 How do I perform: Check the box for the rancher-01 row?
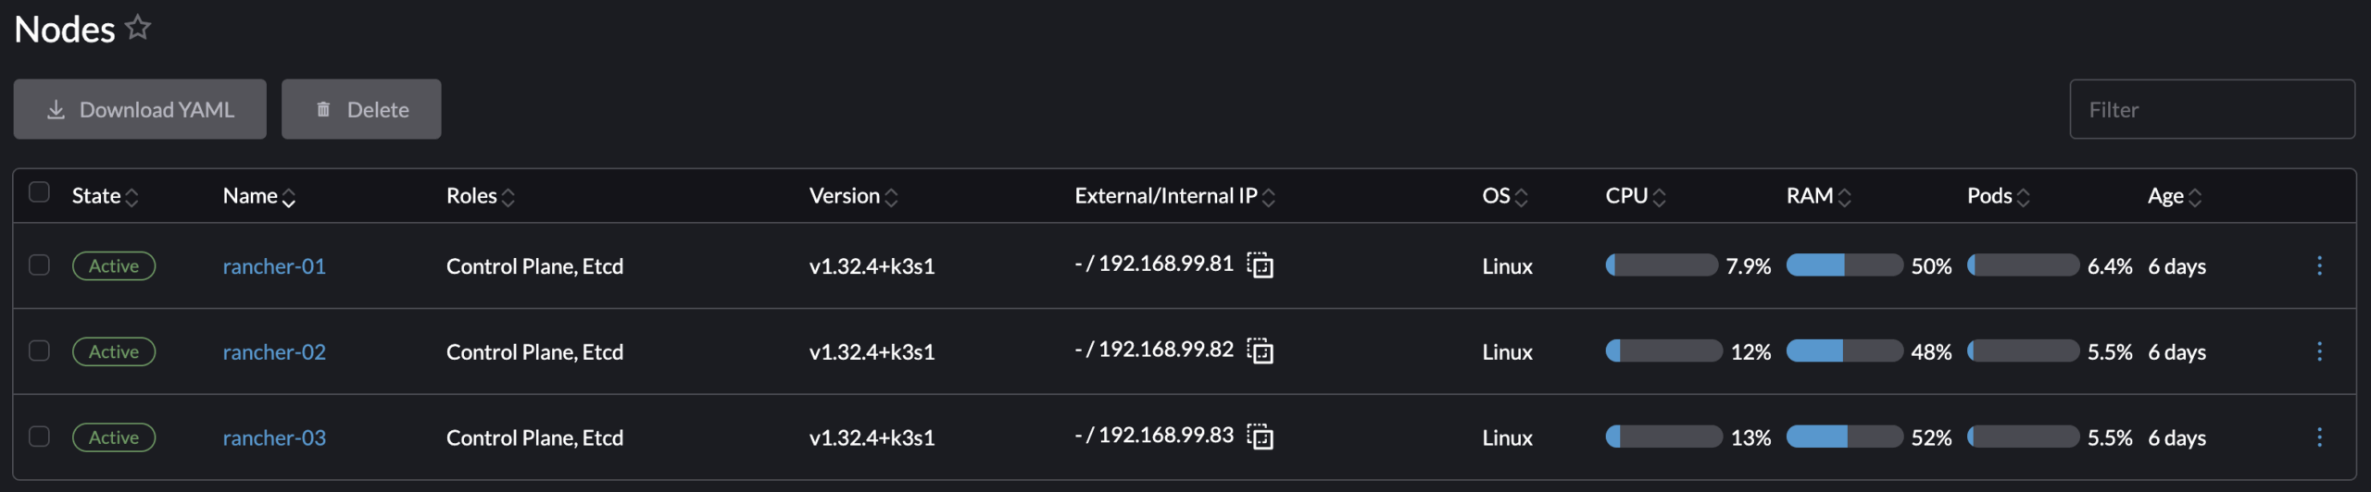tap(39, 264)
